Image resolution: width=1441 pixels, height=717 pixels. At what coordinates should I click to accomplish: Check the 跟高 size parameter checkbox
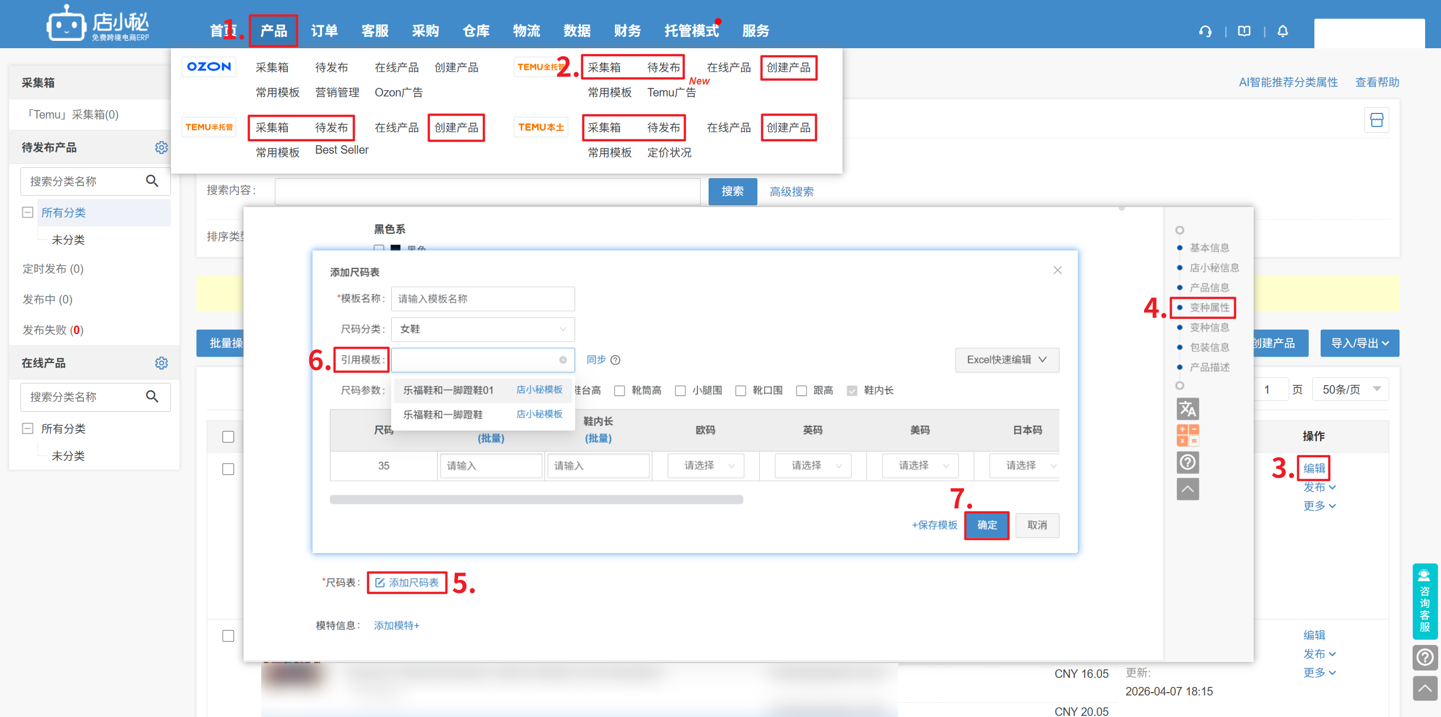click(801, 390)
